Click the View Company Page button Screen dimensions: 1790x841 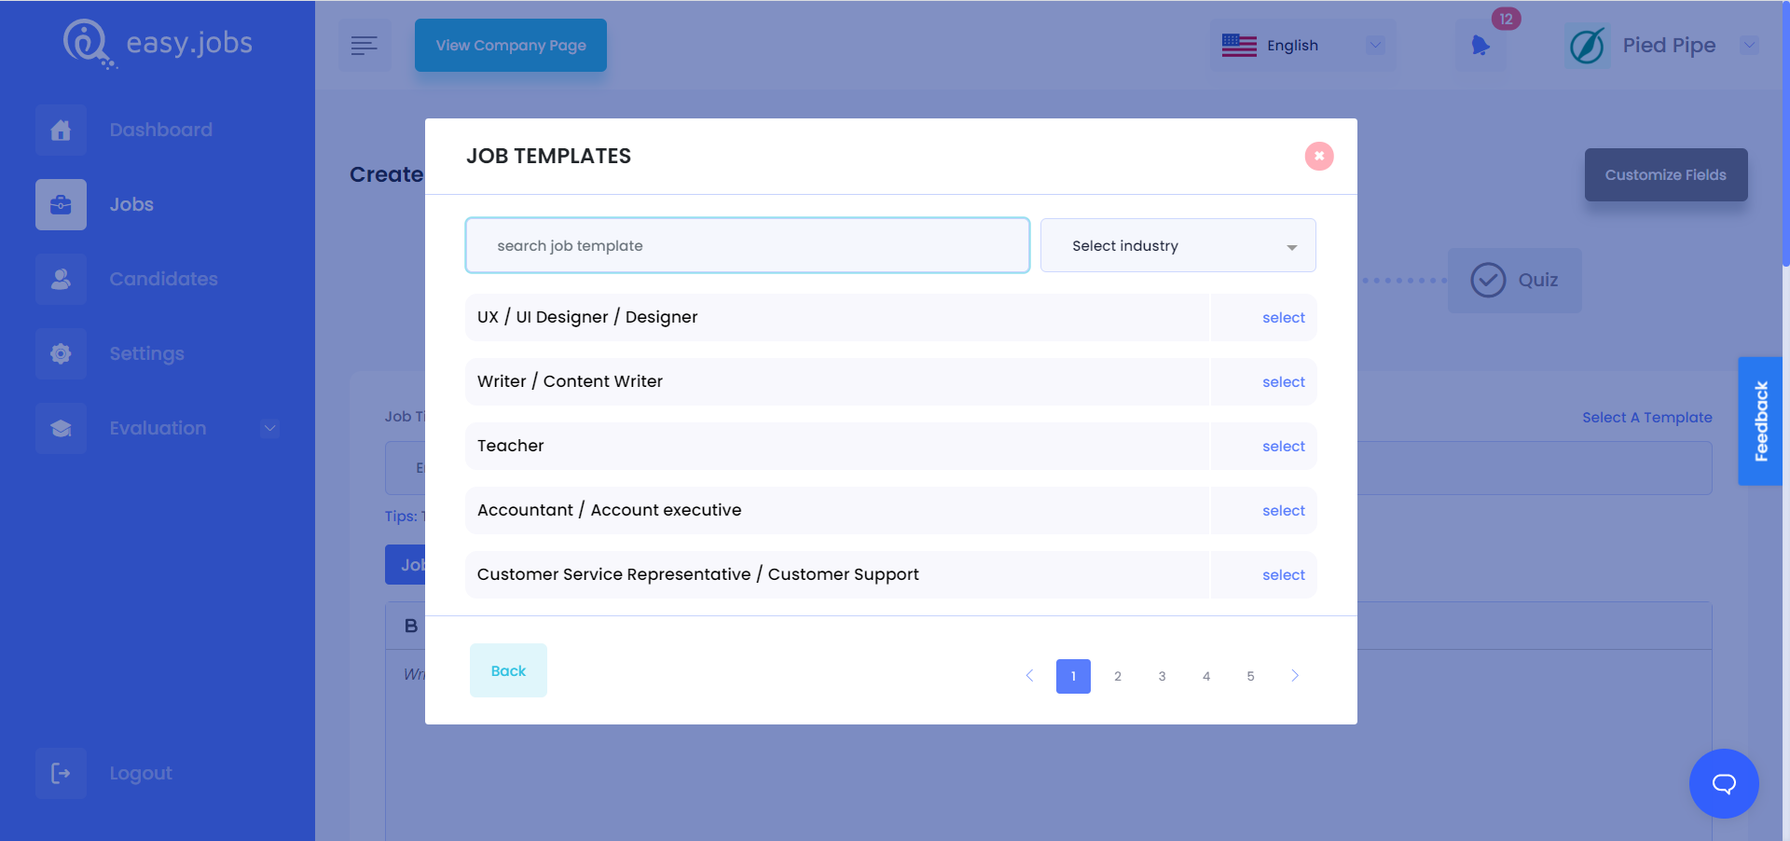[510, 45]
